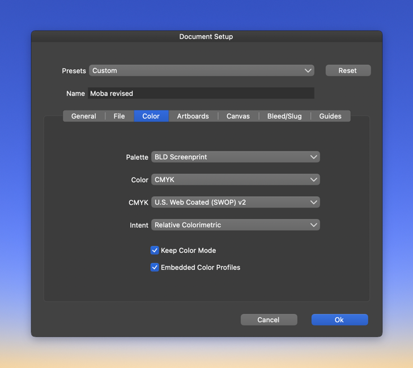The image size is (413, 368).
Task: Open the Bleed/Slug tab
Action: click(x=284, y=116)
